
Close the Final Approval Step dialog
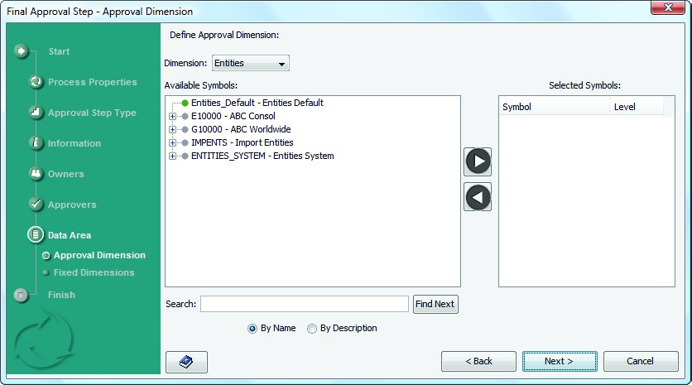[x=668, y=7]
